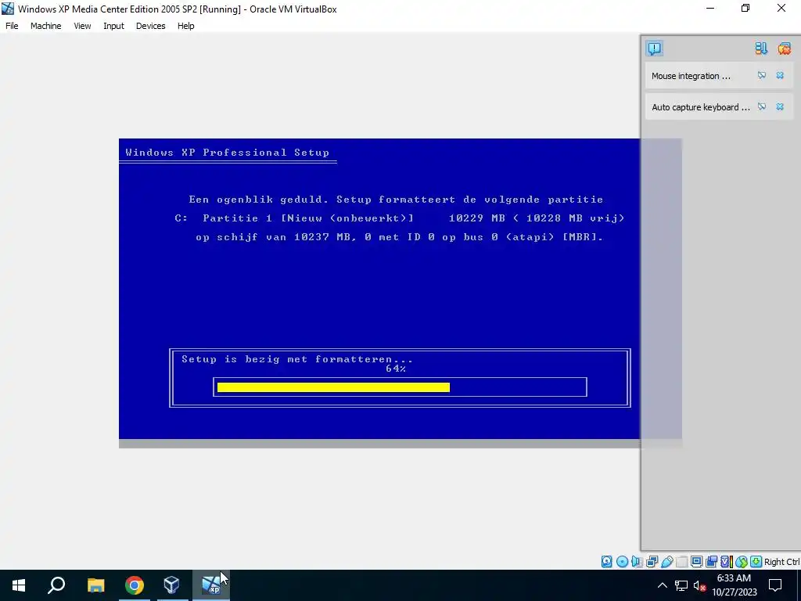
Task: Click the mouse integration status icon
Action: [742, 562]
